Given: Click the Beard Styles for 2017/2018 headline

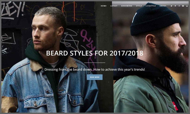Looking at the screenshot, I should (95, 53).
